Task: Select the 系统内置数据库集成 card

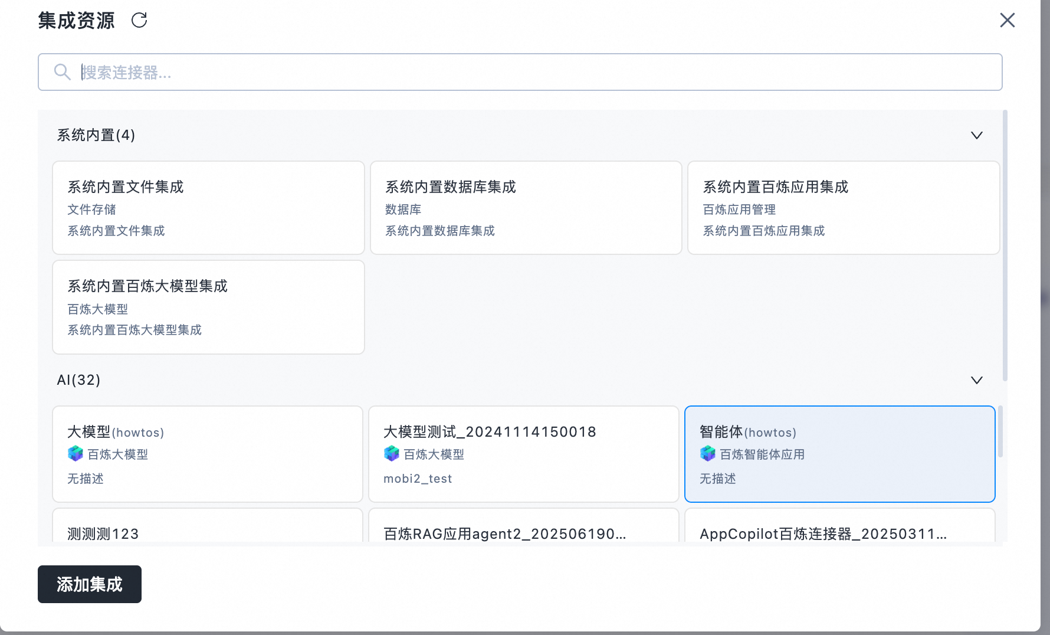Action: click(x=526, y=208)
